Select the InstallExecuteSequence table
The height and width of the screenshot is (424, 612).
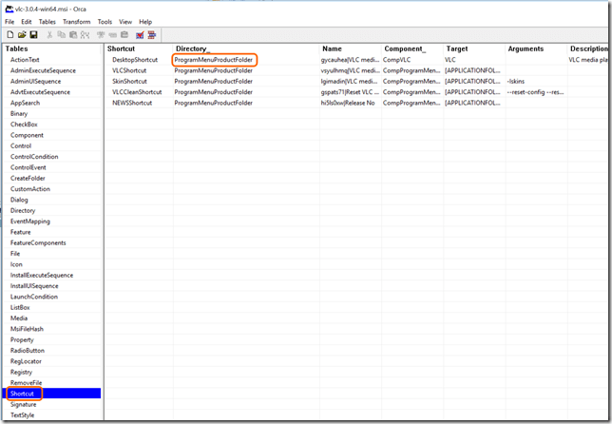click(41, 275)
